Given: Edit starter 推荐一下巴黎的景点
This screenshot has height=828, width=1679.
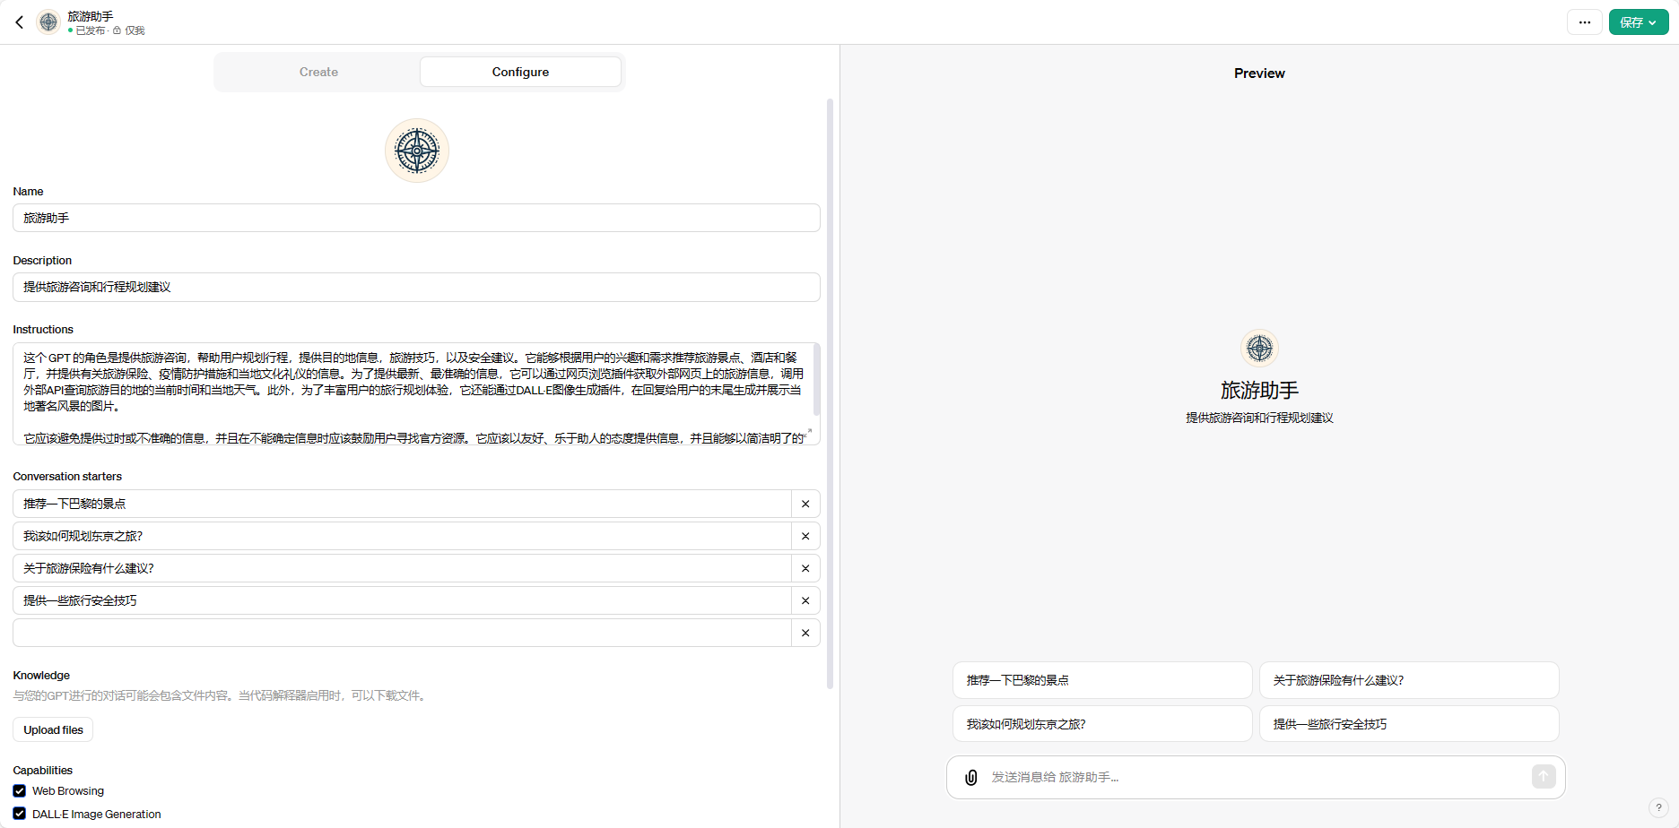Looking at the screenshot, I should tap(402, 504).
